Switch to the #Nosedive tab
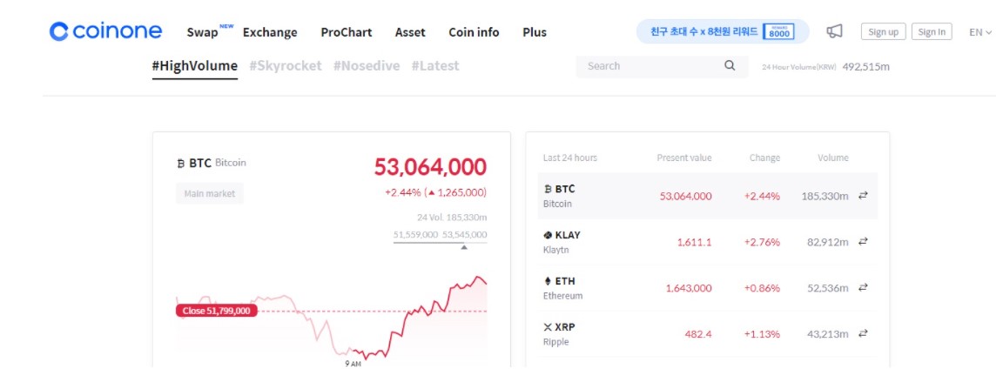The image size is (1003, 389). pos(367,66)
